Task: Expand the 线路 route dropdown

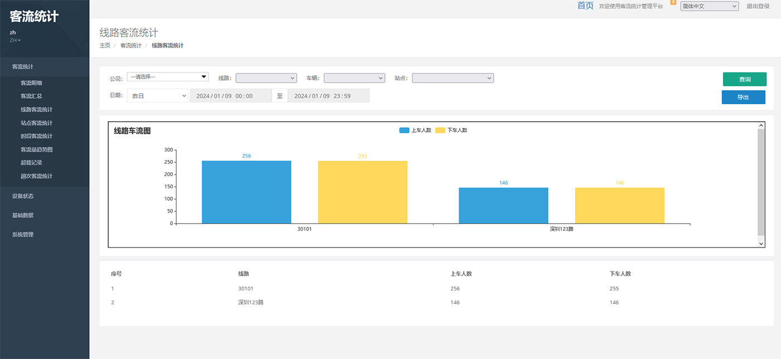Action: pos(266,78)
